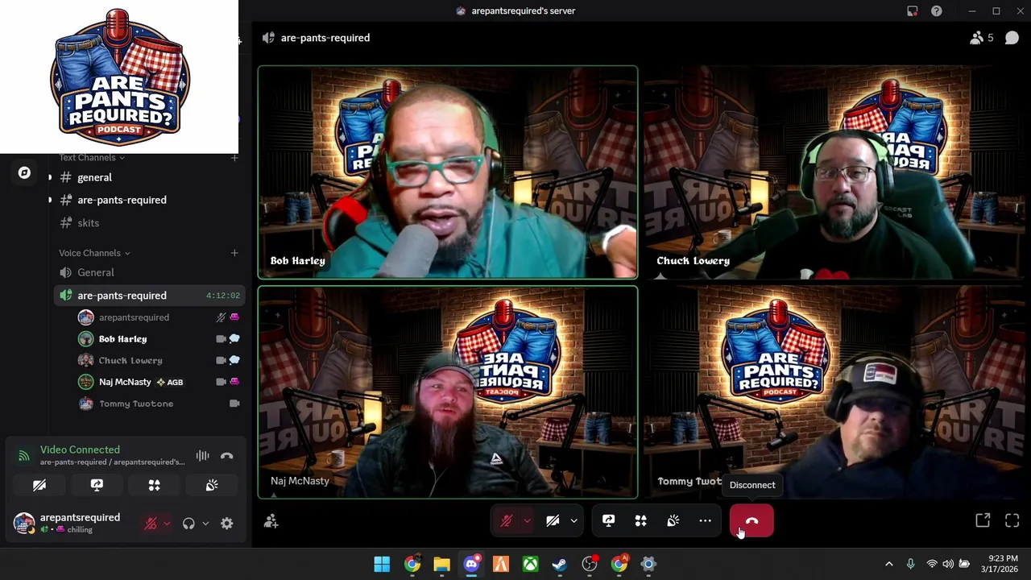Open input device arrow in user panel
Image resolution: width=1031 pixels, height=580 pixels.
[x=167, y=524]
